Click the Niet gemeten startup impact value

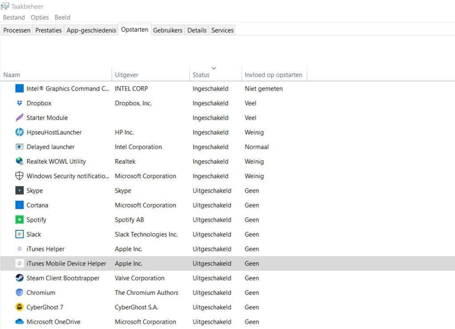pos(264,88)
